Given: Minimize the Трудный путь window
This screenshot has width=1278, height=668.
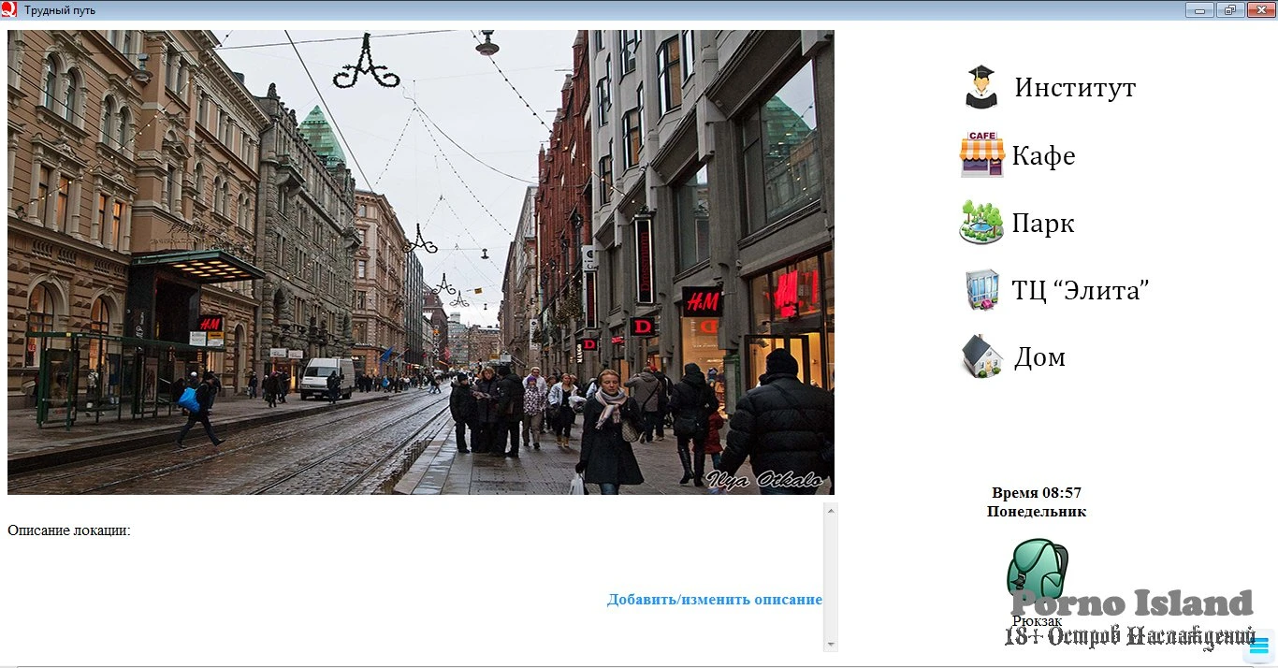Looking at the screenshot, I should pos(1199,10).
